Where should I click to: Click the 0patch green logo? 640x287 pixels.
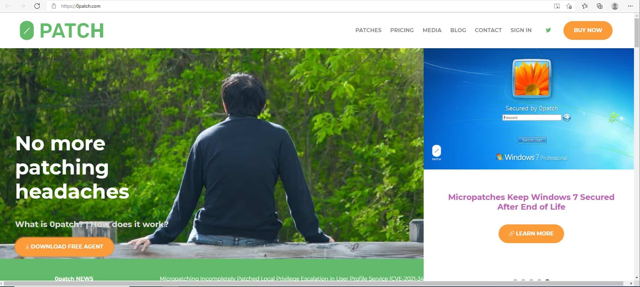pyautogui.click(x=62, y=30)
